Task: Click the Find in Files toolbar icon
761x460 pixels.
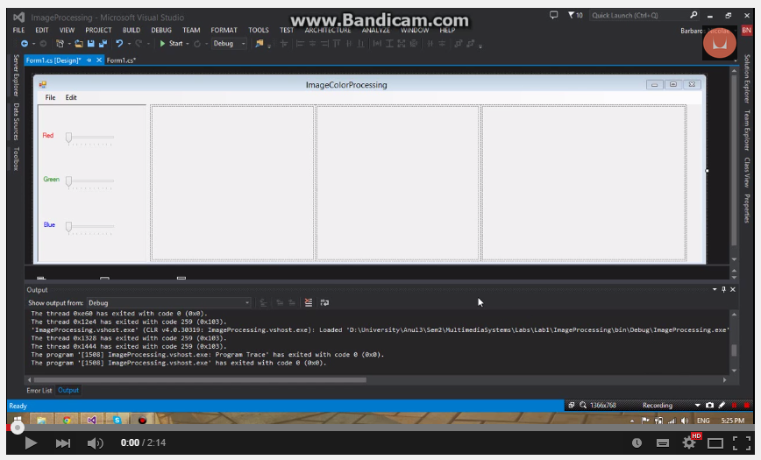Action: point(260,44)
